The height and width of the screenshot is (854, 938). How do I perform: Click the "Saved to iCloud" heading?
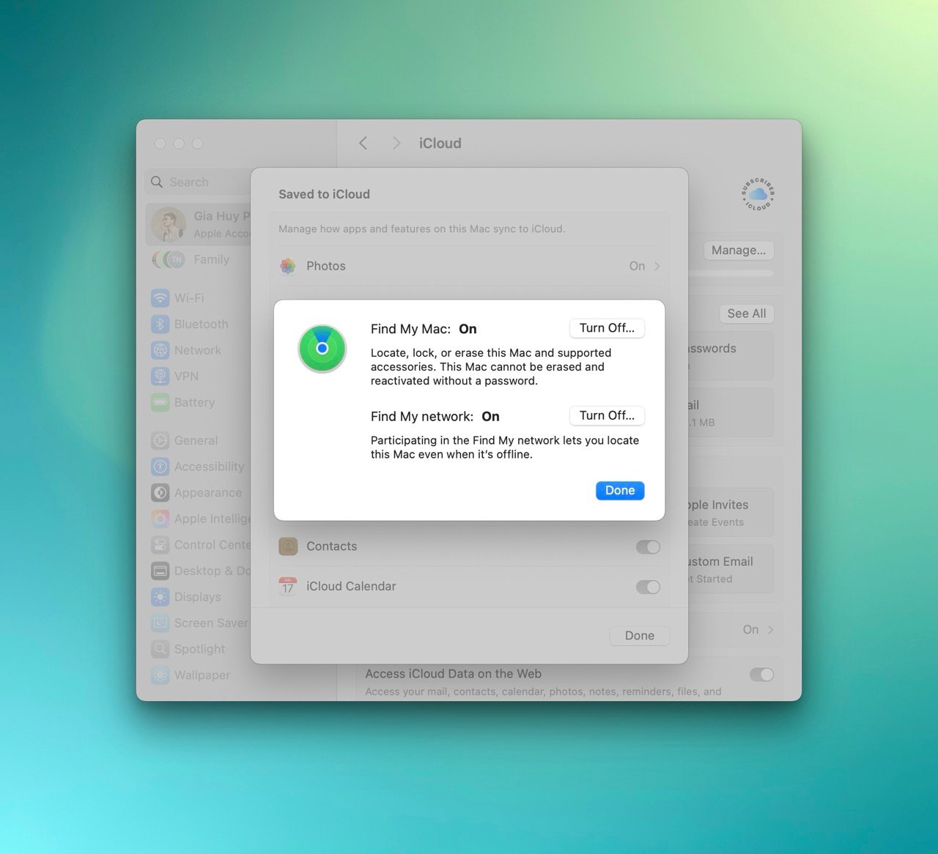pyautogui.click(x=324, y=194)
